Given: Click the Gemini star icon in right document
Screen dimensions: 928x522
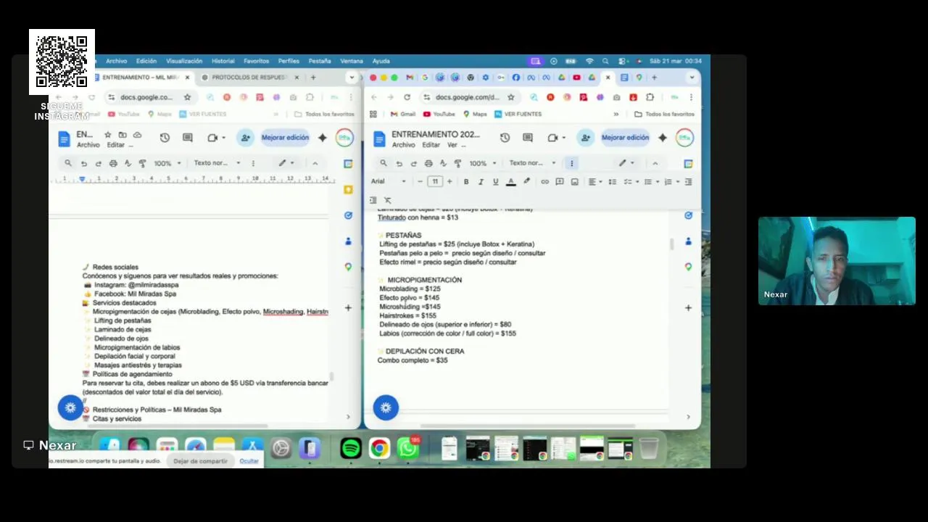Looking at the screenshot, I should tap(663, 138).
